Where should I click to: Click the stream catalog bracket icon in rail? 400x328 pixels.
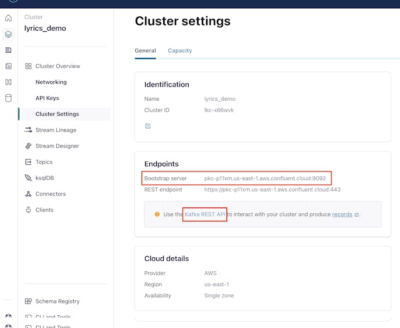[9, 82]
